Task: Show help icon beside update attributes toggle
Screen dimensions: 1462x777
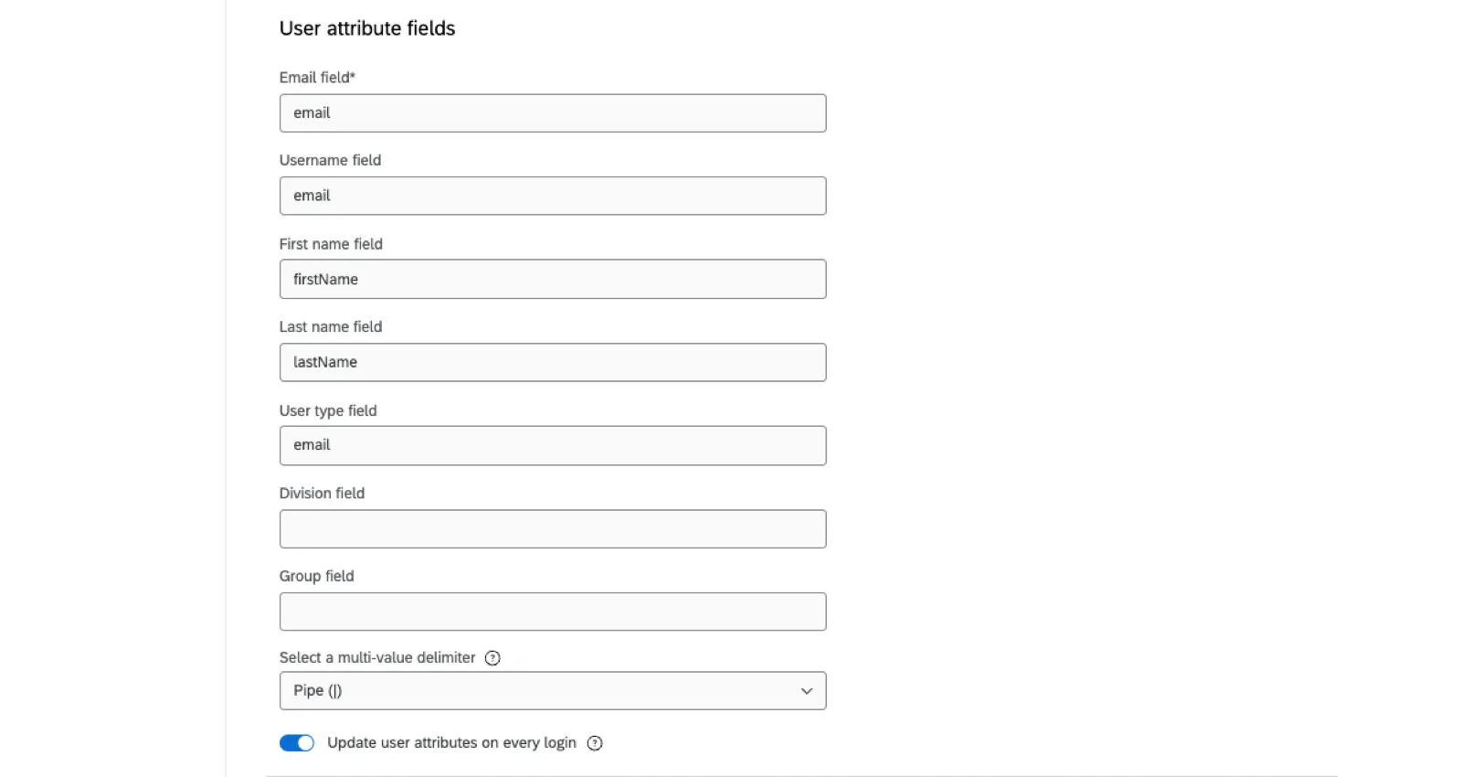Action: (595, 743)
